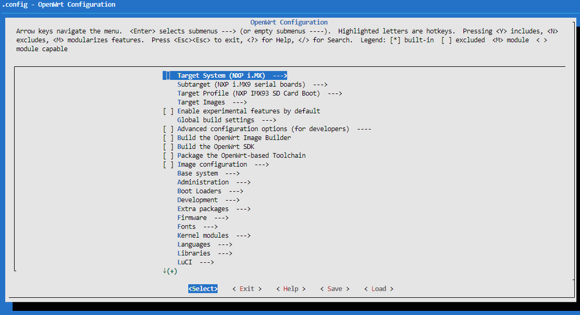This screenshot has width=580, height=315.
Task: Toggle Package the OpenWrt-based Toolchain checkbox
Action: tap(168, 155)
